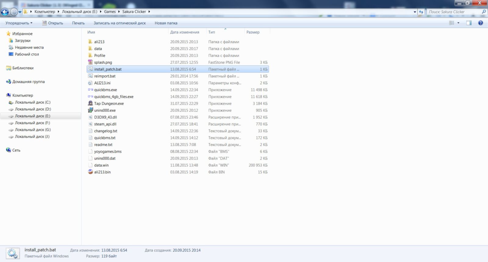
Task: Refresh the folder via address bar button
Action: coord(421,12)
